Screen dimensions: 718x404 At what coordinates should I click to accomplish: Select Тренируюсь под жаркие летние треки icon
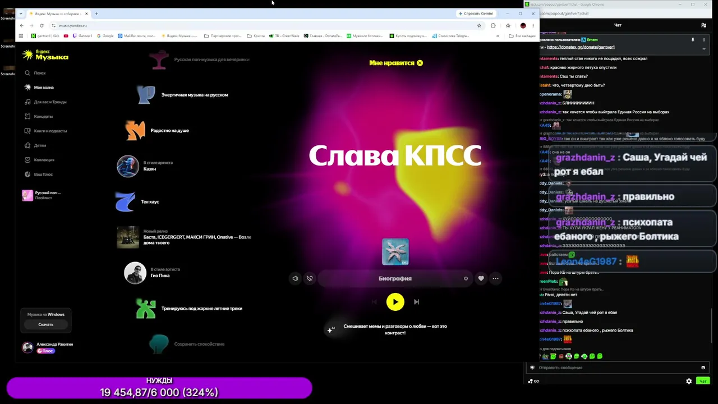coord(146,309)
